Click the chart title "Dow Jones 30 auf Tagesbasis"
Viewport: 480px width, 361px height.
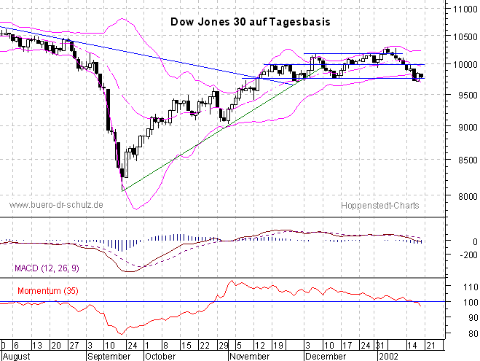tap(250, 22)
